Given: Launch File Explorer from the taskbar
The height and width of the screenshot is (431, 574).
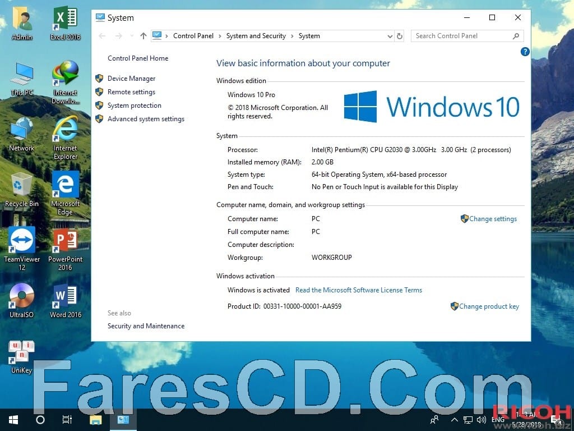Looking at the screenshot, I should point(95,420).
